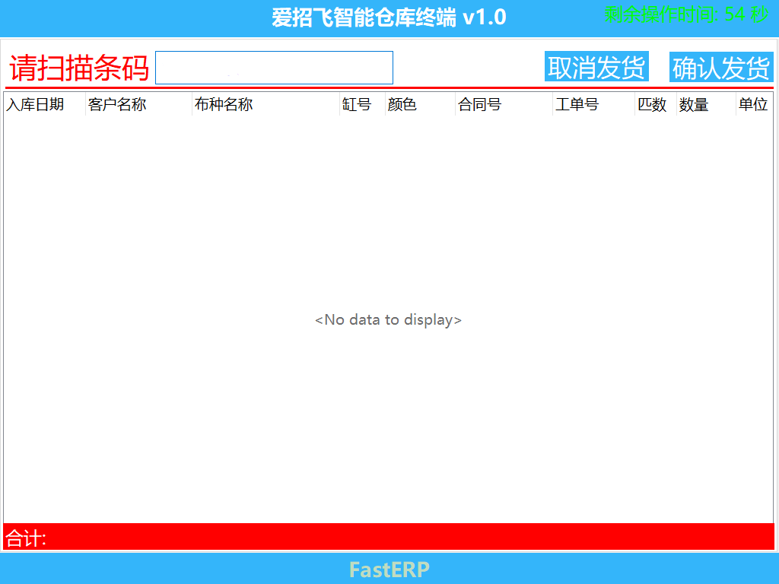
Task: Click the No data to display message
Action: tap(389, 320)
